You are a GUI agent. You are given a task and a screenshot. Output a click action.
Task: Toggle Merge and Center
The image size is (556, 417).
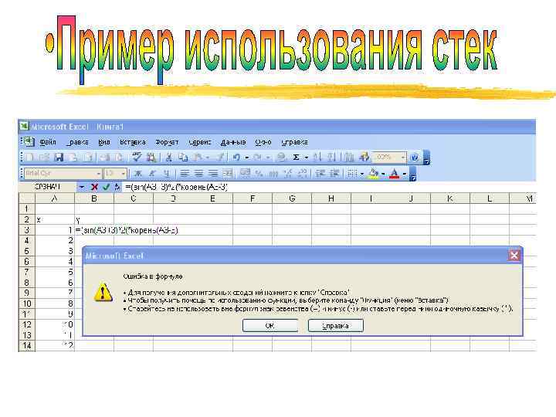[227, 174]
